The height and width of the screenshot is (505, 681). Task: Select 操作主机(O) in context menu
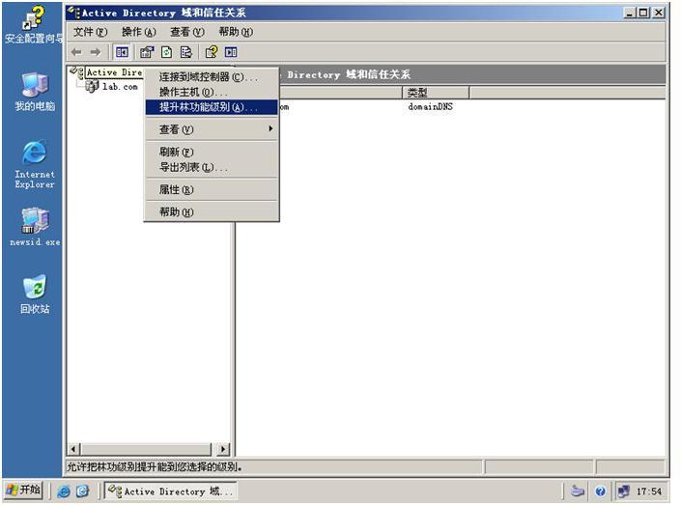coord(193,92)
